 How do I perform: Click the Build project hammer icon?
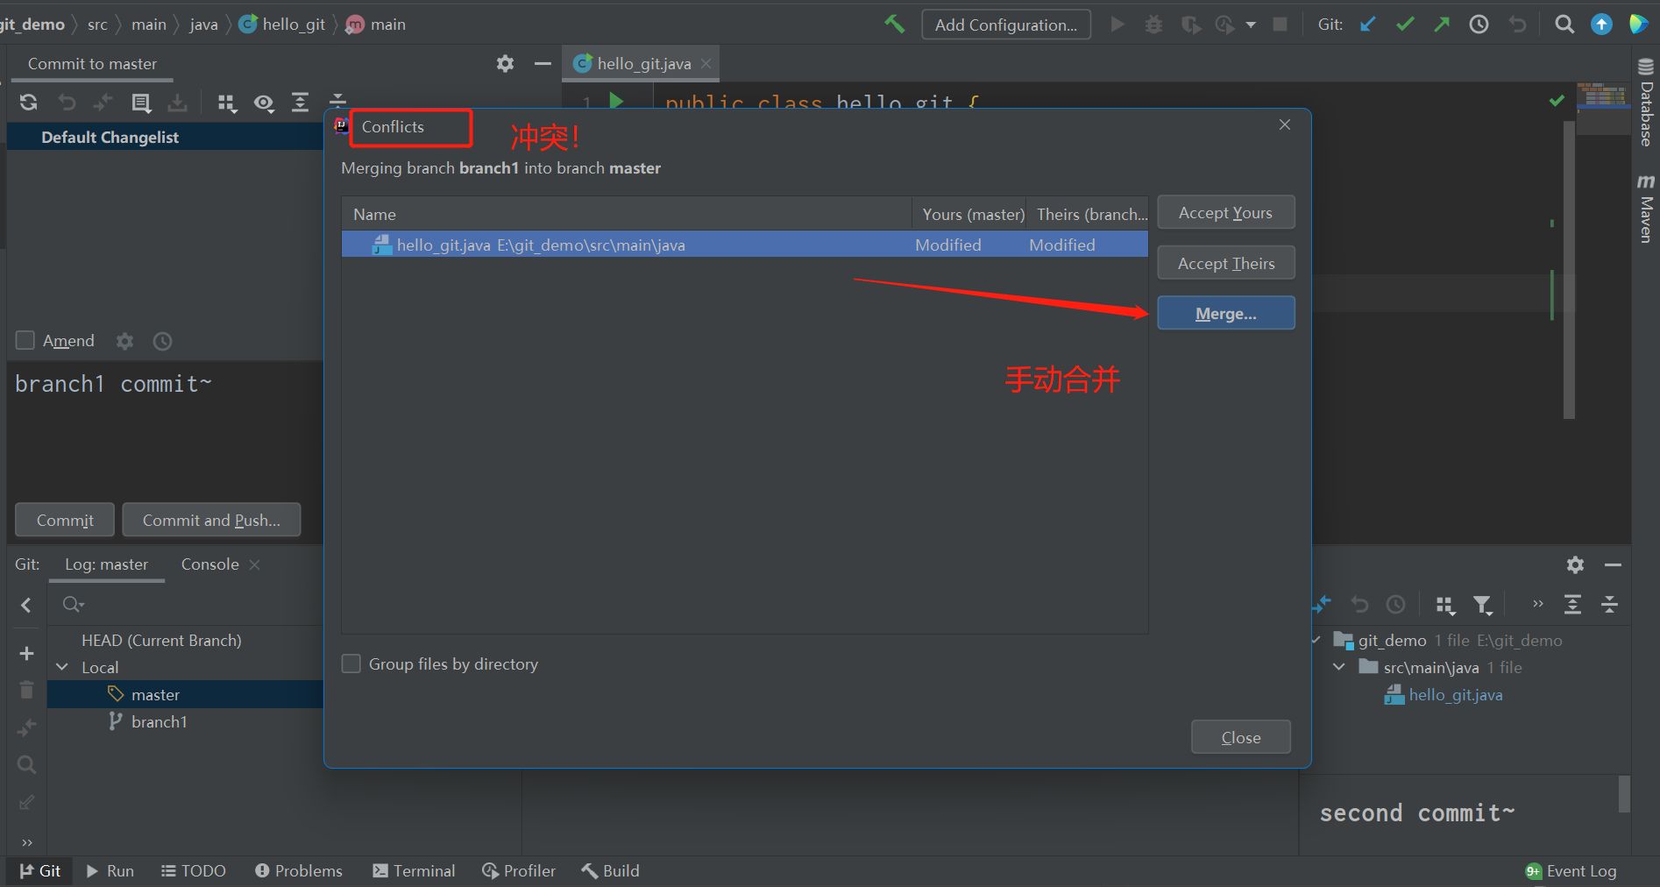(x=894, y=24)
